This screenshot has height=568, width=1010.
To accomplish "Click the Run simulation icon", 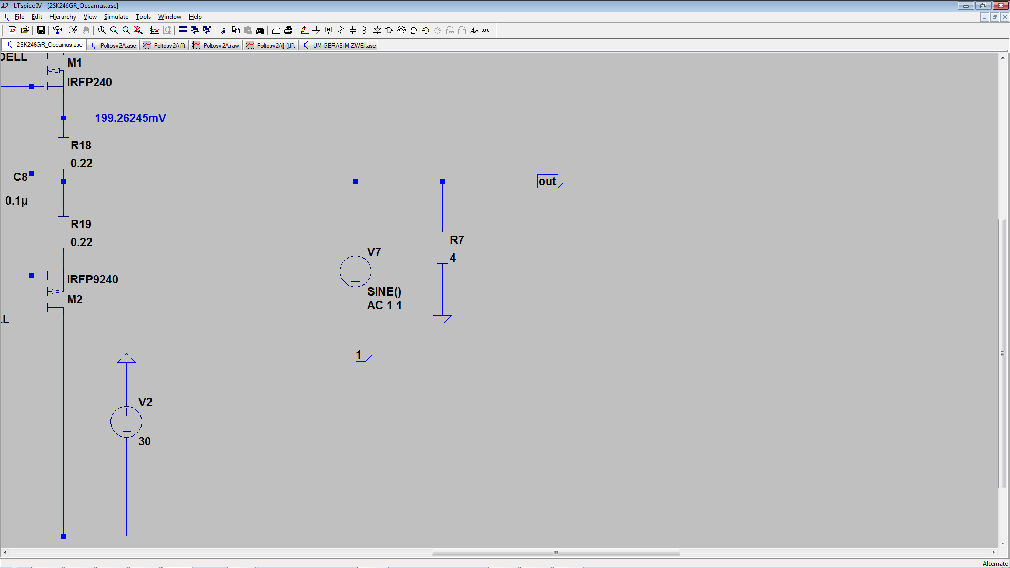I will [x=73, y=31].
